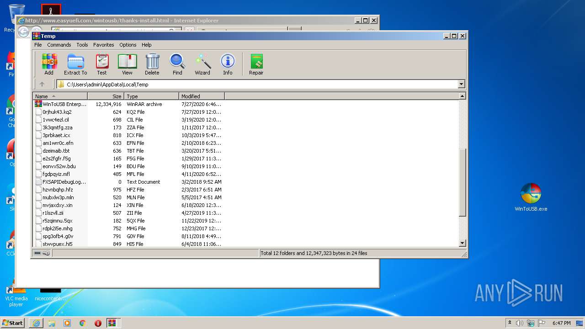Click the file list scroll down arrow

(462, 244)
